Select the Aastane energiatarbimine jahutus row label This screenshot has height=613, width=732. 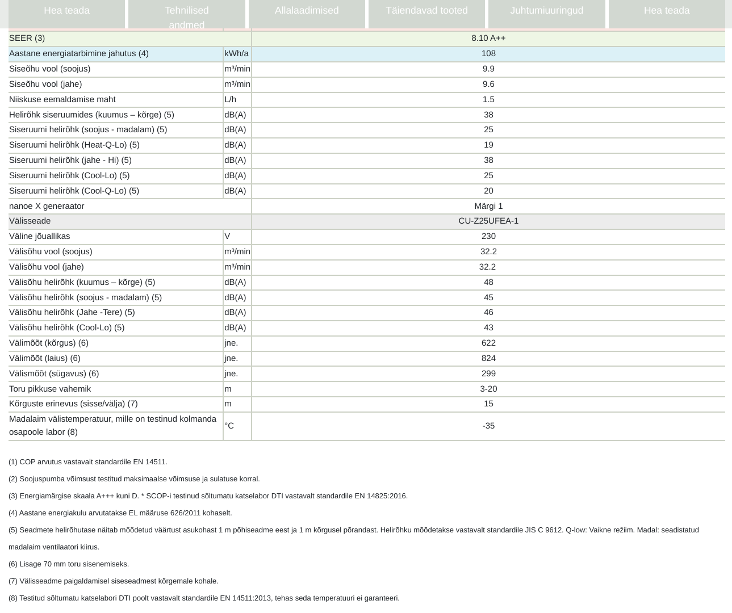[x=79, y=53]
